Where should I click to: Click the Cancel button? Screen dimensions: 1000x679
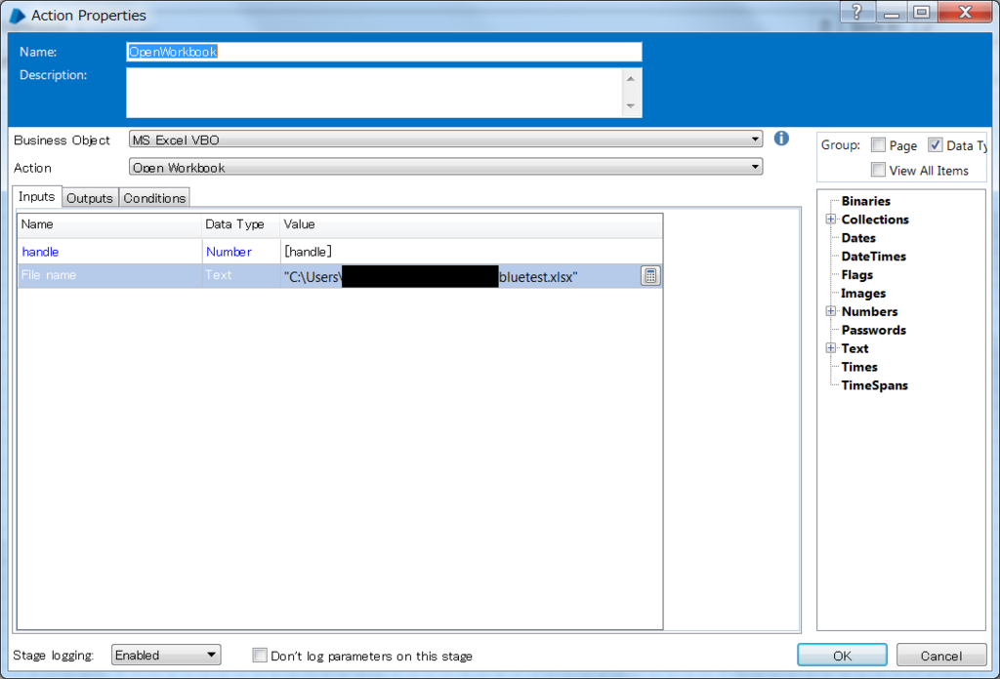pos(940,656)
